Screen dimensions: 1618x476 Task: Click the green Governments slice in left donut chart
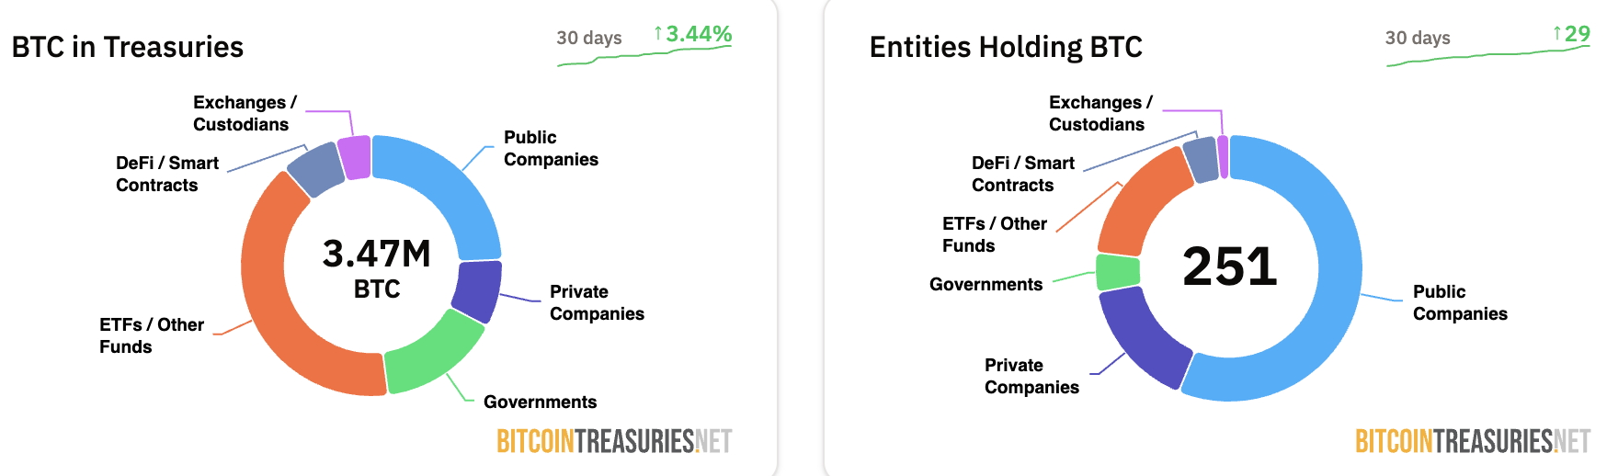pyautogui.click(x=432, y=356)
